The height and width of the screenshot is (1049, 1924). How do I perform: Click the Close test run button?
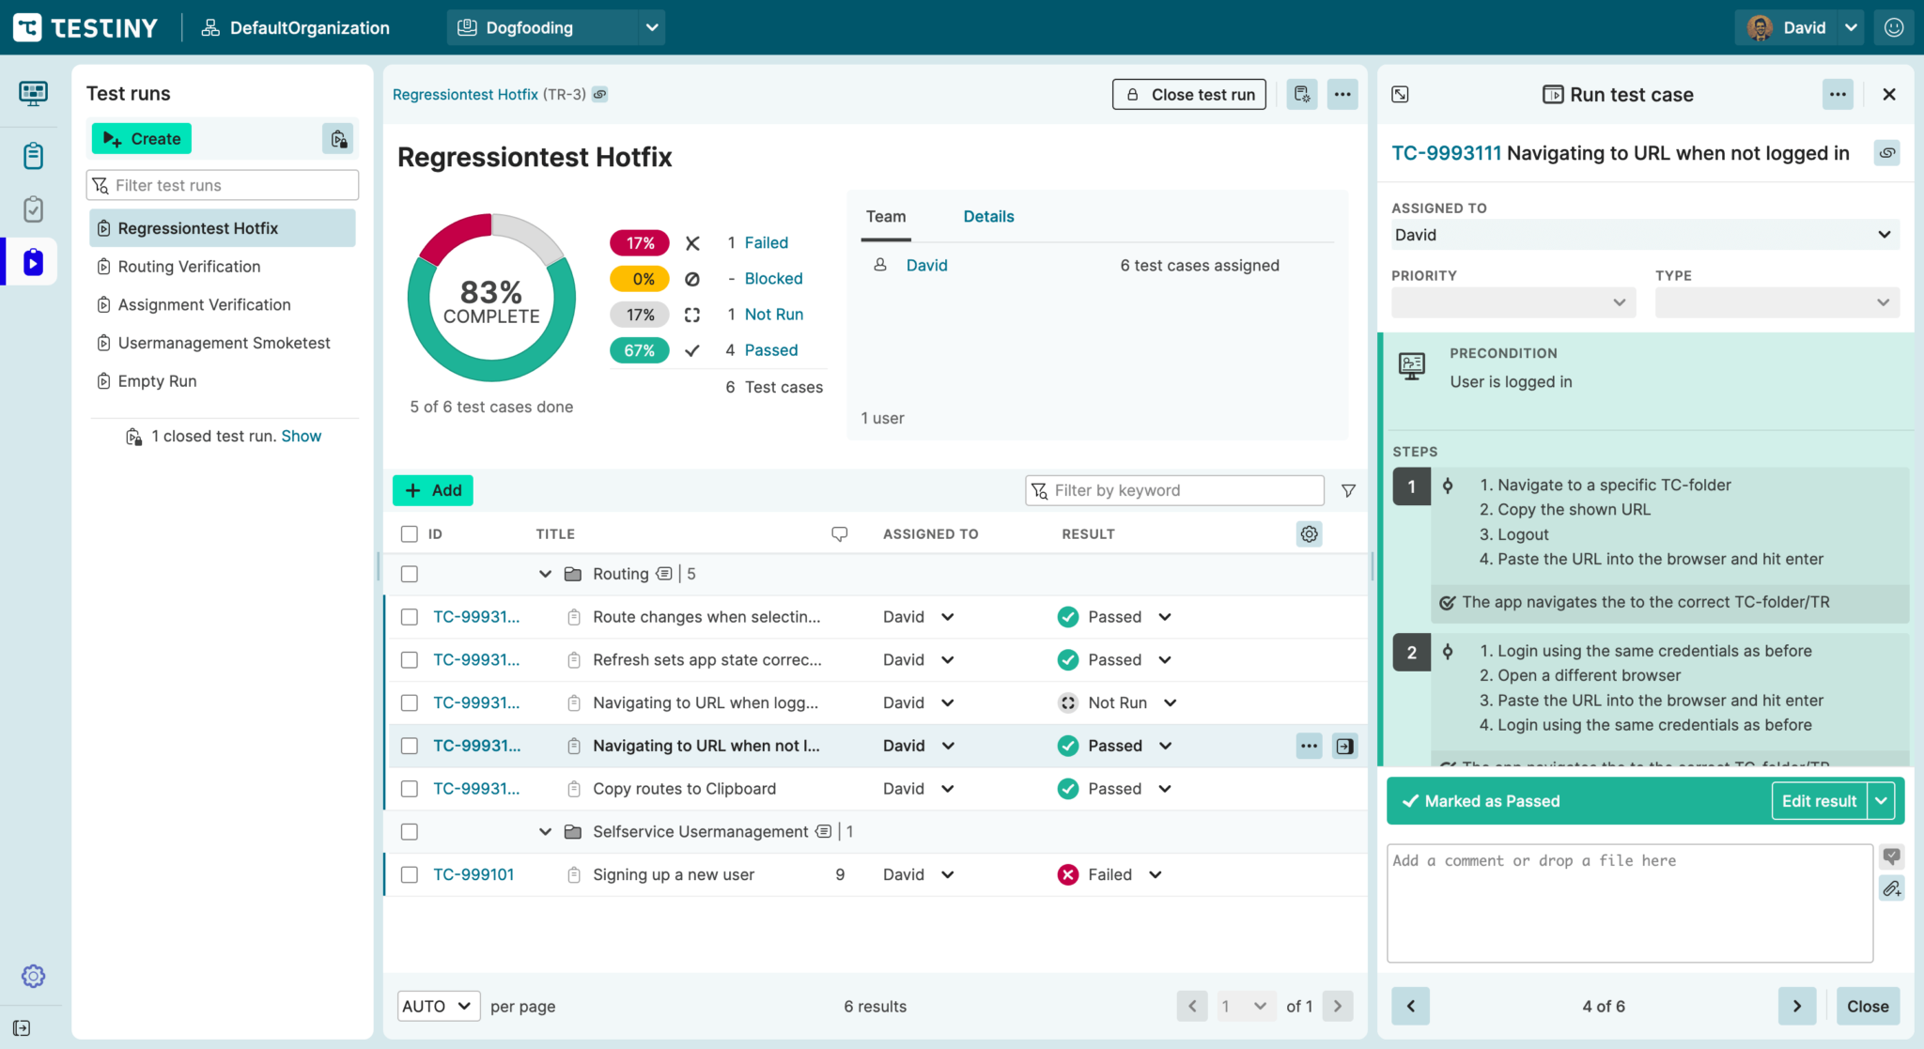coord(1188,94)
